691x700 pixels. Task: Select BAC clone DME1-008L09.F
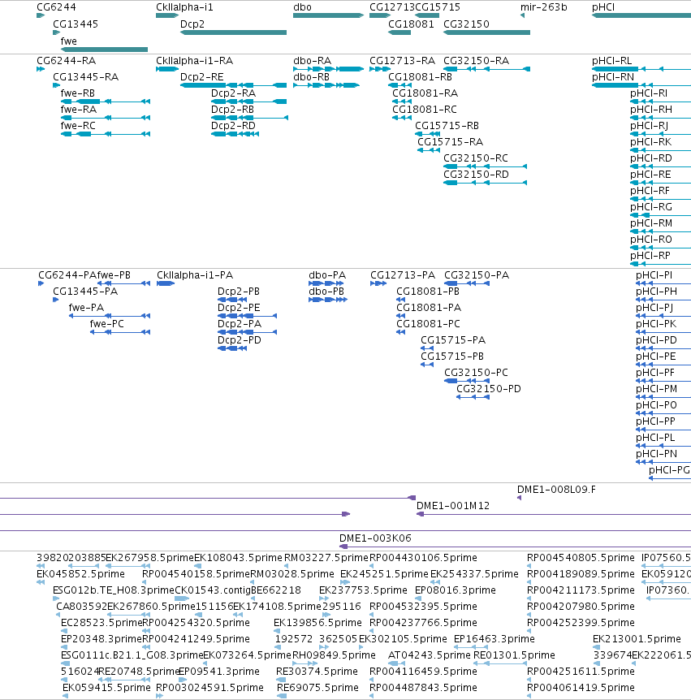[556, 490]
